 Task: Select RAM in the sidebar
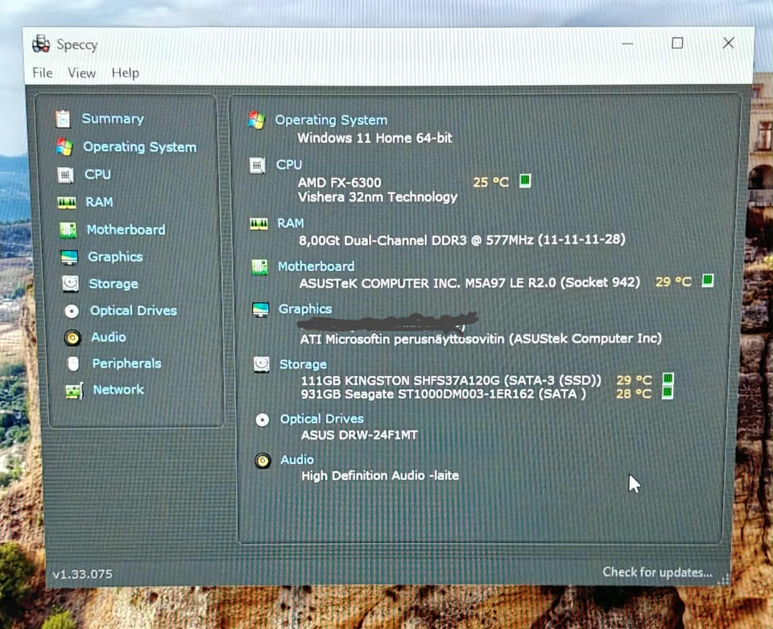(x=99, y=202)
